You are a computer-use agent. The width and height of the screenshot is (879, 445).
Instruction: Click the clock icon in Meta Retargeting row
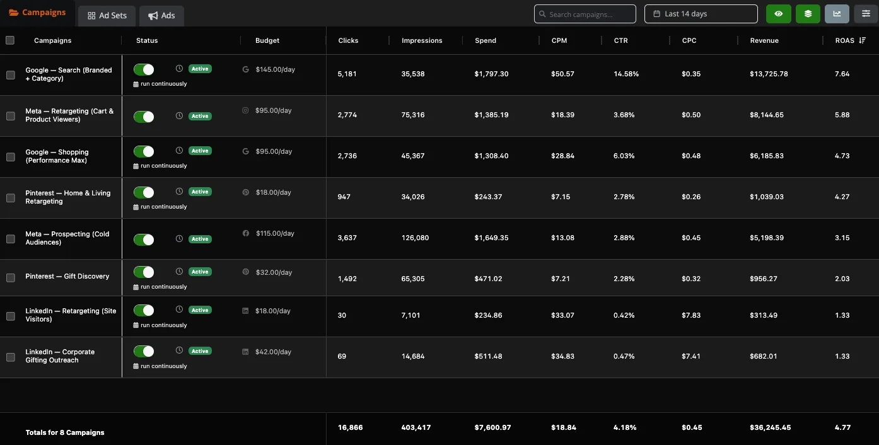click(x=179, y=116)
